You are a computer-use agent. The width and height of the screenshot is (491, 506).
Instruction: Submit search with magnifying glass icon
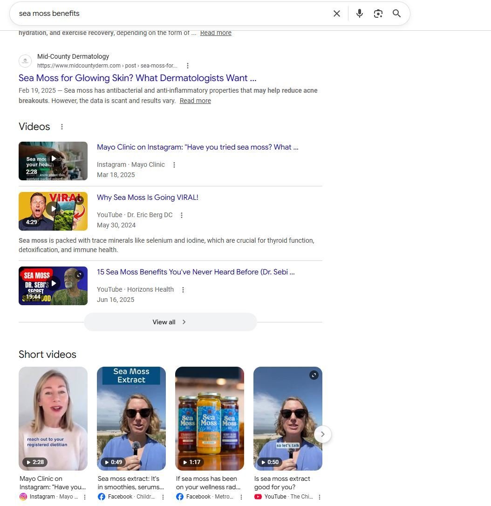point(396,14)
